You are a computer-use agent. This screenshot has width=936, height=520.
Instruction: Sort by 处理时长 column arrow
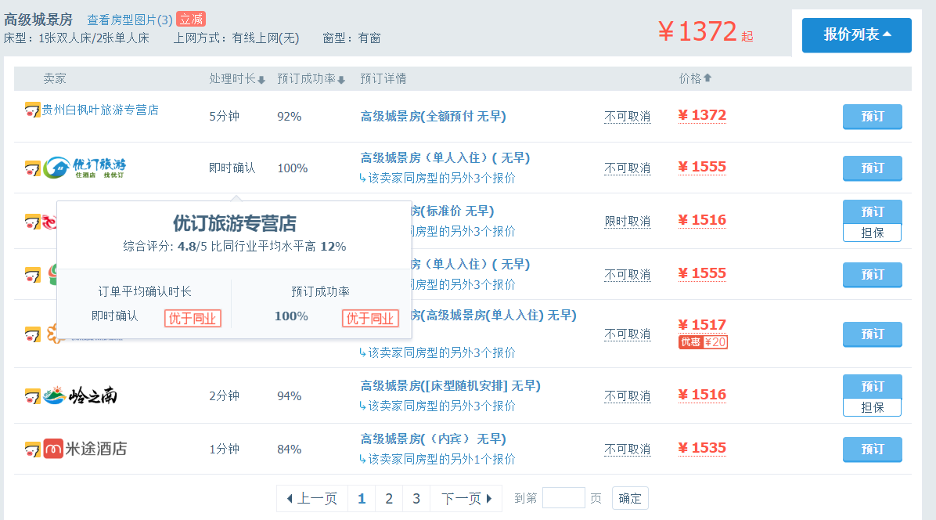click(261, 79)
